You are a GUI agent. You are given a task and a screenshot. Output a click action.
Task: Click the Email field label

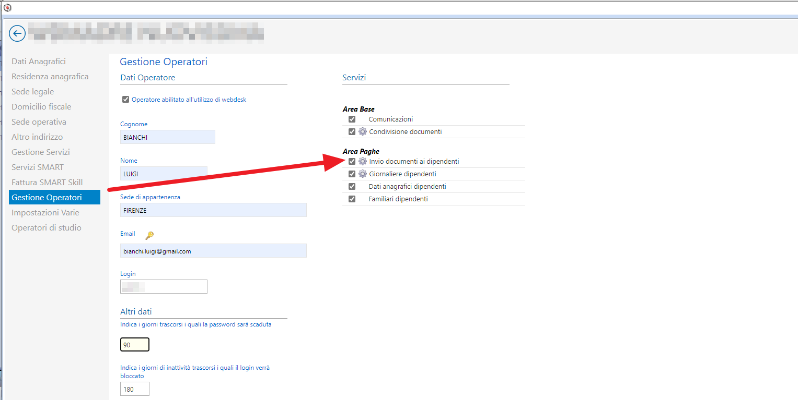[x=128, y=234]
